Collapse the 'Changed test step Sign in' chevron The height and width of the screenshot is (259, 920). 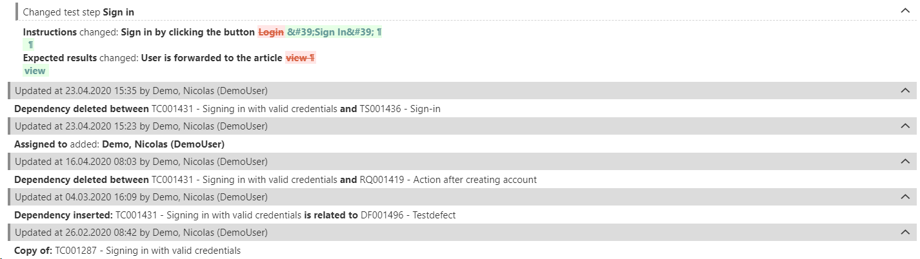pos(905,12)
